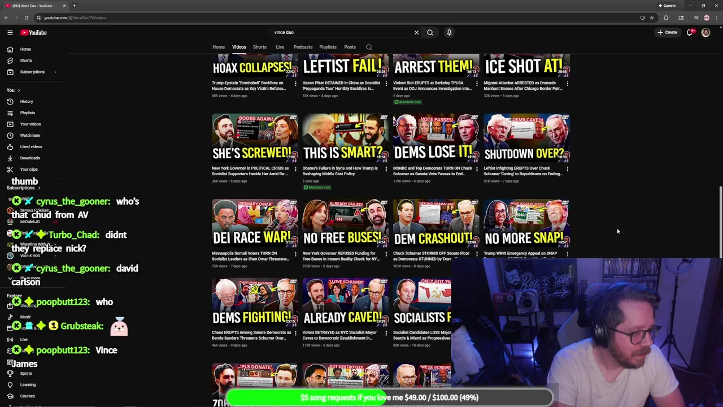Open the Podcasts tab
The image size is (723, 407).
click(x=303, y=47)
